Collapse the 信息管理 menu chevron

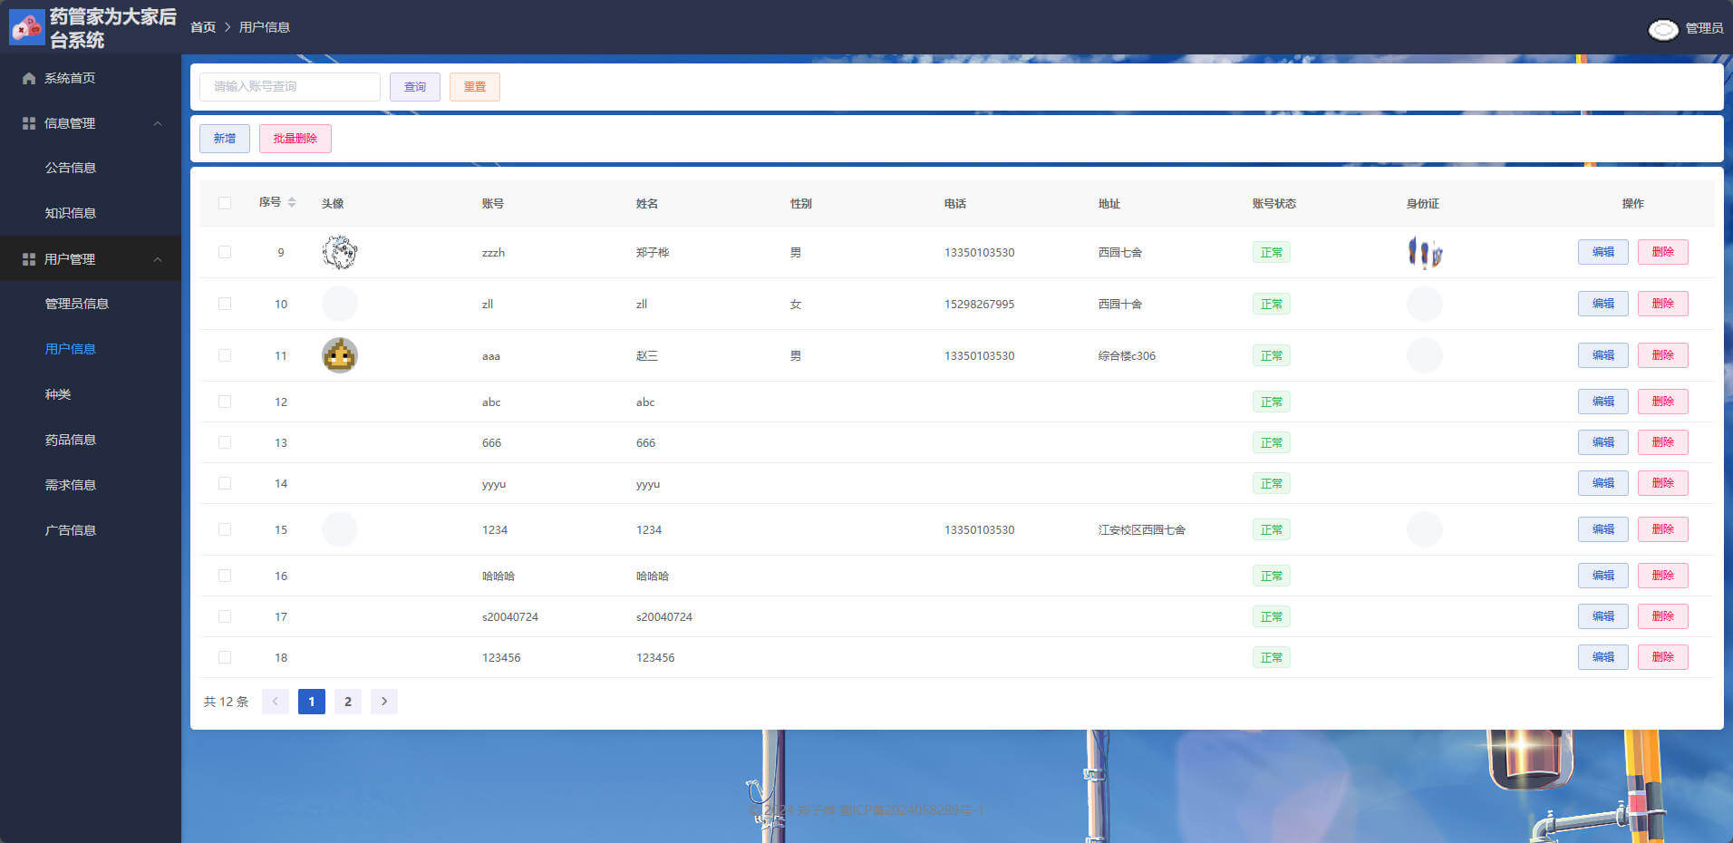coord(158,123)
